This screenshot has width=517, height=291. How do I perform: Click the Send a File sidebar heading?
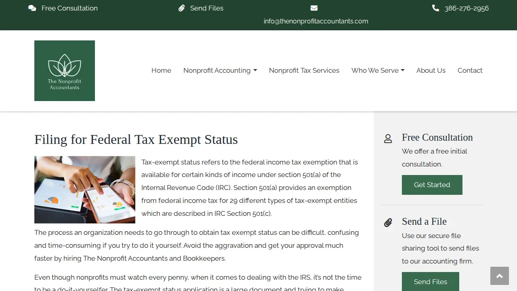pyautogui.click(x=424, y=221)
